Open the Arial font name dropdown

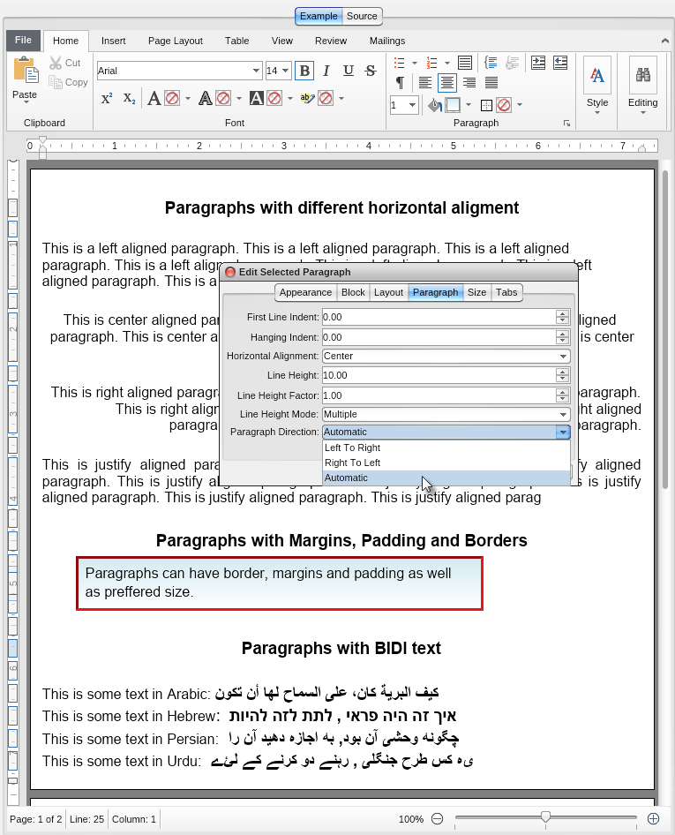[x=256, y=71]
